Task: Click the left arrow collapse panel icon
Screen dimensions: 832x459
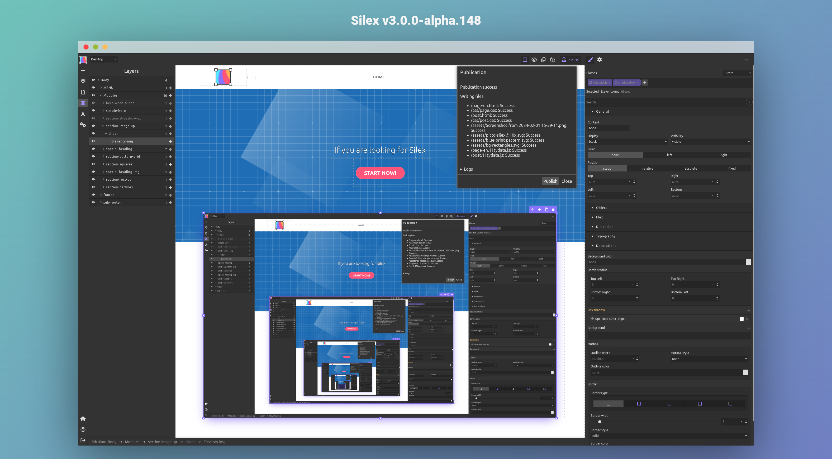Action: [747, 60]
